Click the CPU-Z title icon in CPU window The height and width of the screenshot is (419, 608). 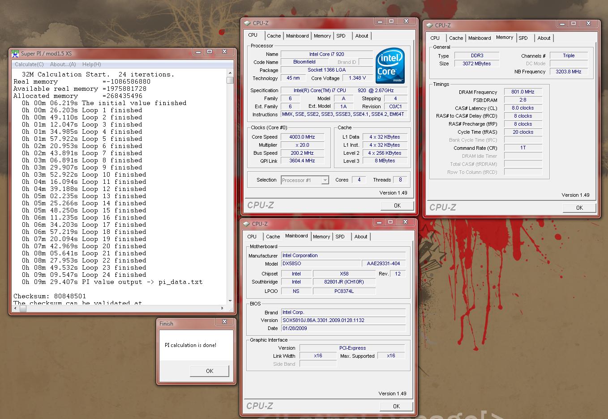[x=247, y=23]
